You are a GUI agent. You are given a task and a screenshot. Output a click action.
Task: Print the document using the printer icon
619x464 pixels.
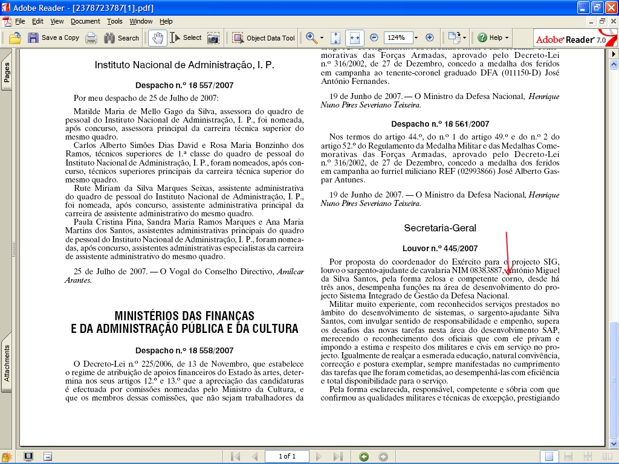click(91, 38)
